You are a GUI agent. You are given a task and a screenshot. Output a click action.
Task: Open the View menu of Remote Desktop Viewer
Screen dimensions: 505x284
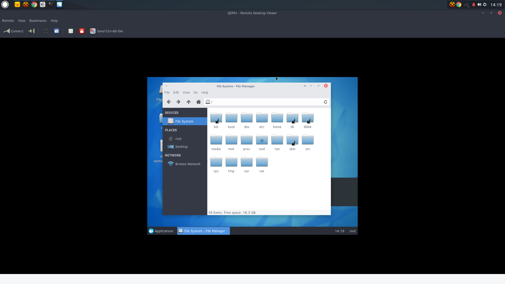(22, 21)
